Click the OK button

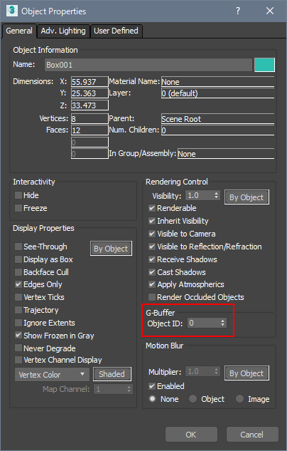(191, 435)
